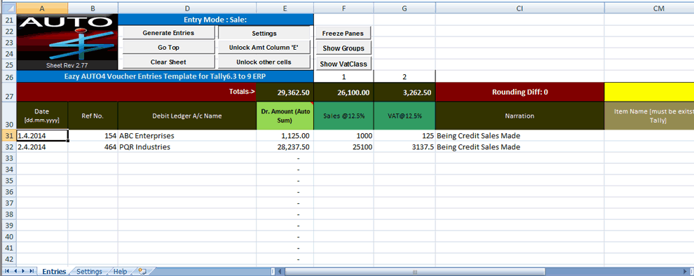Viewport: 694px width, 276px height.
Task: Click horizontal scrollbar right arrow
Action: coord(685,271)
